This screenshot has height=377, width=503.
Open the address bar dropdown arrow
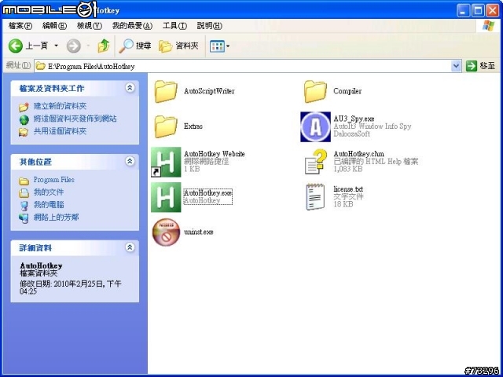(456, 66)
